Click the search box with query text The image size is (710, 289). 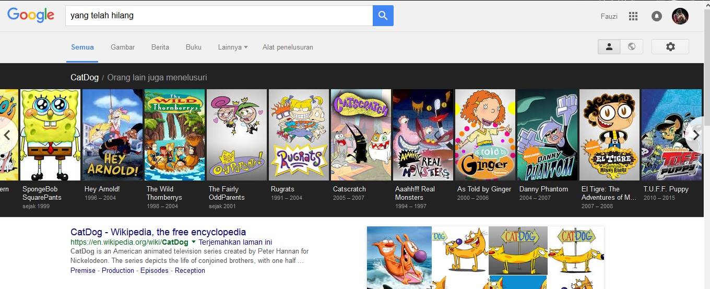click(x=219, y=16)
